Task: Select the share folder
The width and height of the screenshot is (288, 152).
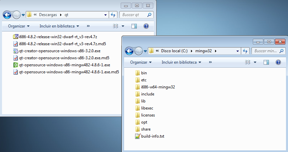Action: point(143,129)
